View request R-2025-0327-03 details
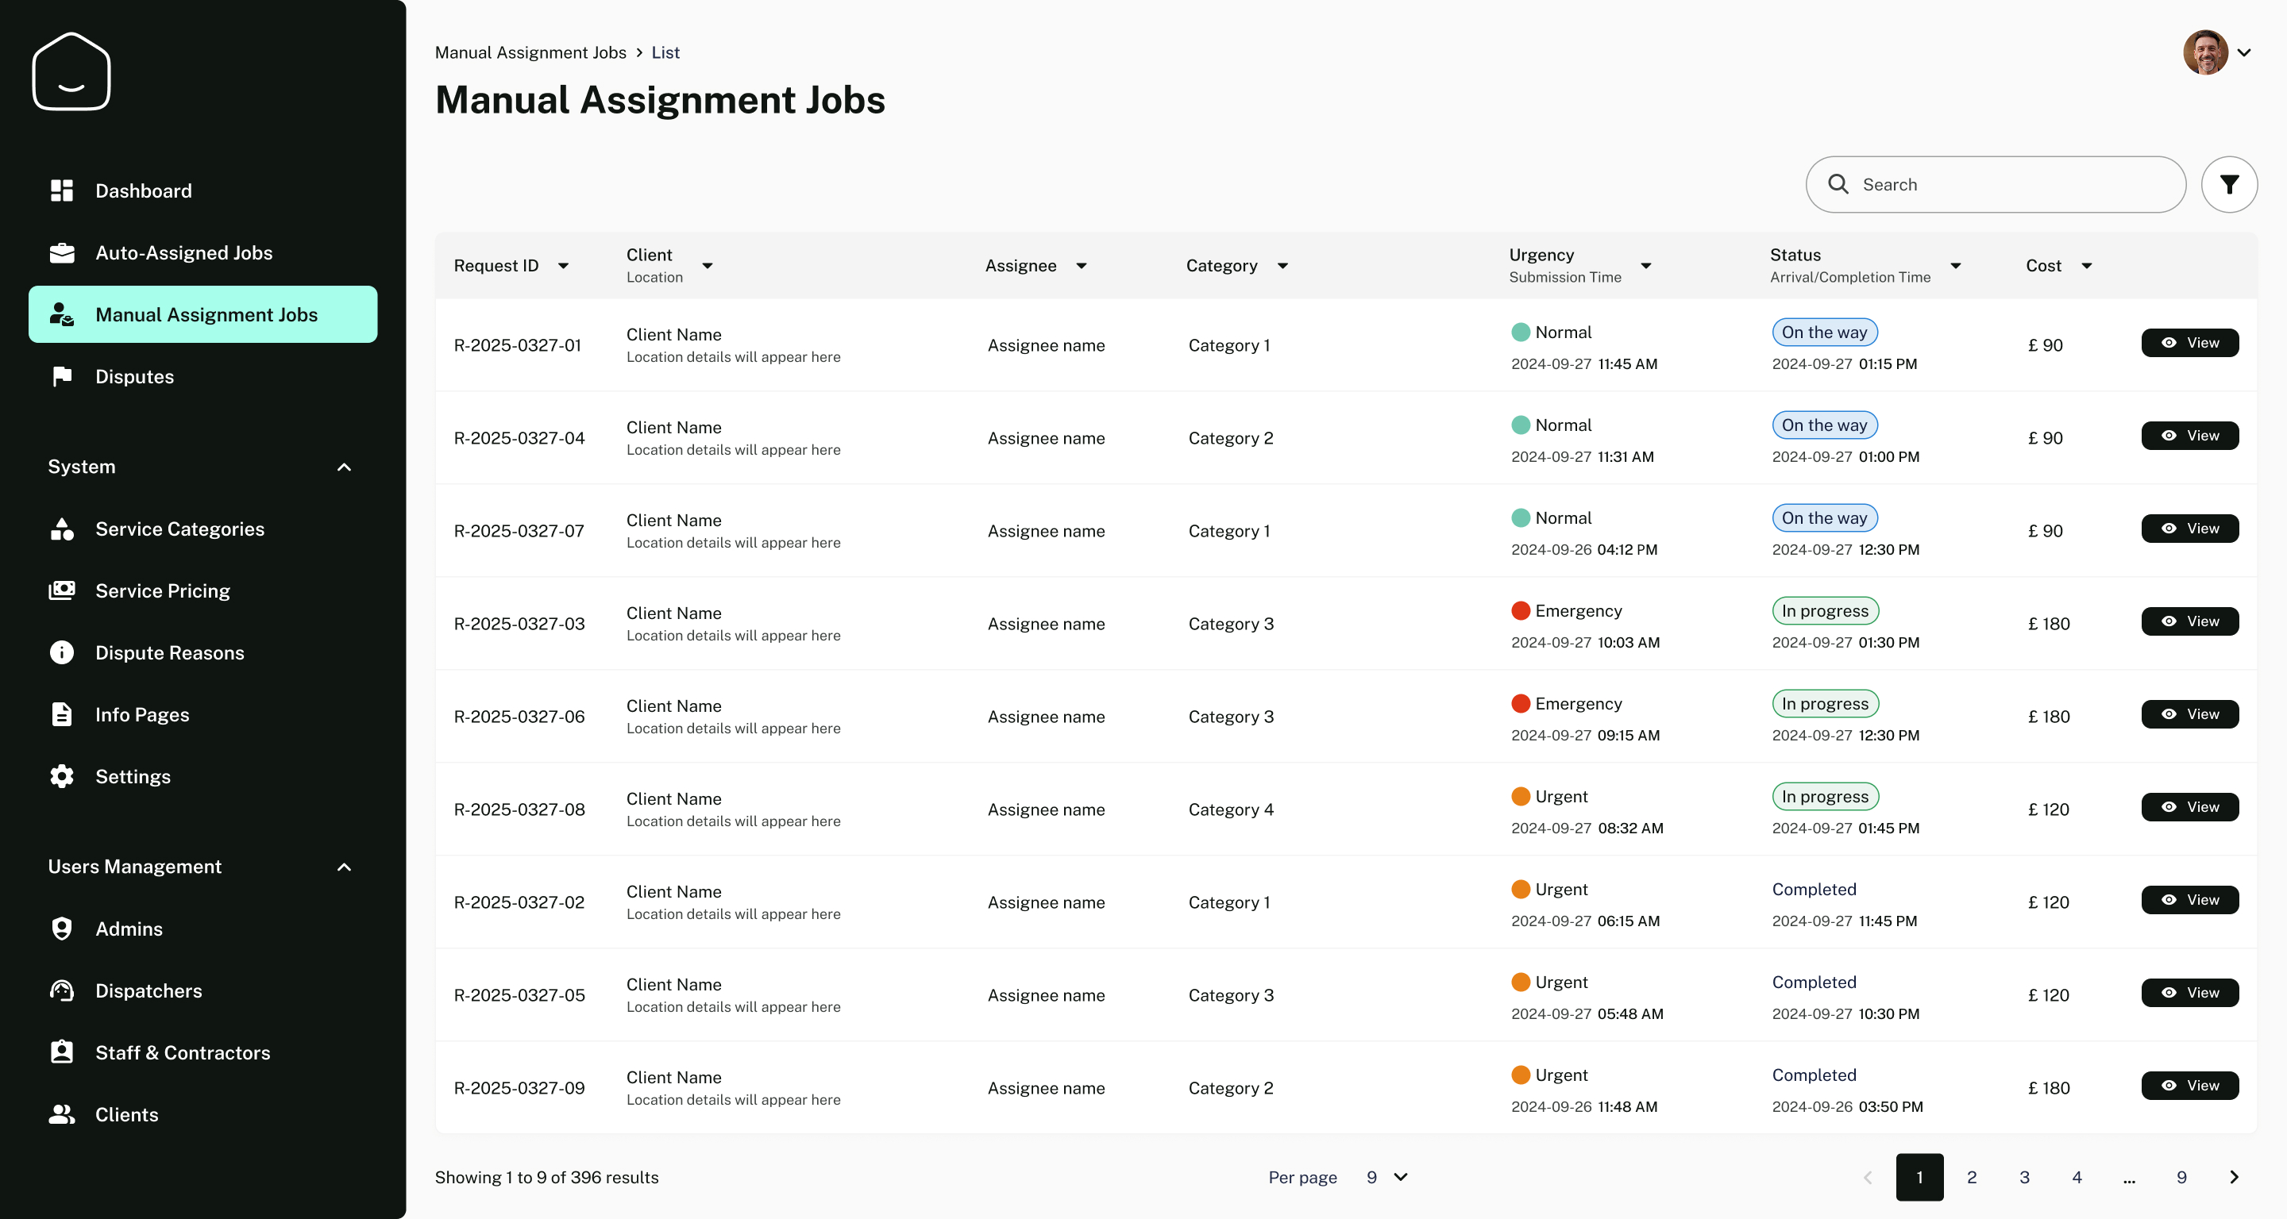The width and height of the screenshot is (2287, 1219). pos(2189,622)
